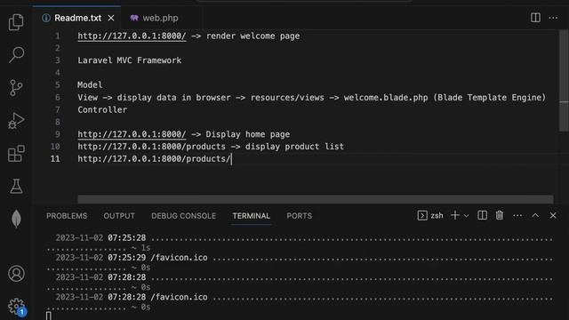
Task: Click the horizontal editor scrollbar
Action: (316, 199)
